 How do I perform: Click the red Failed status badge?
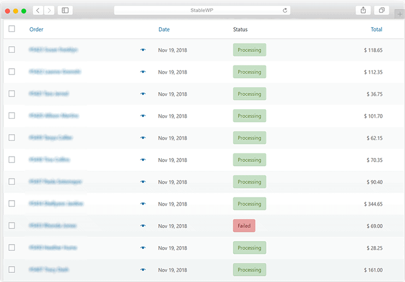[244, 226]
